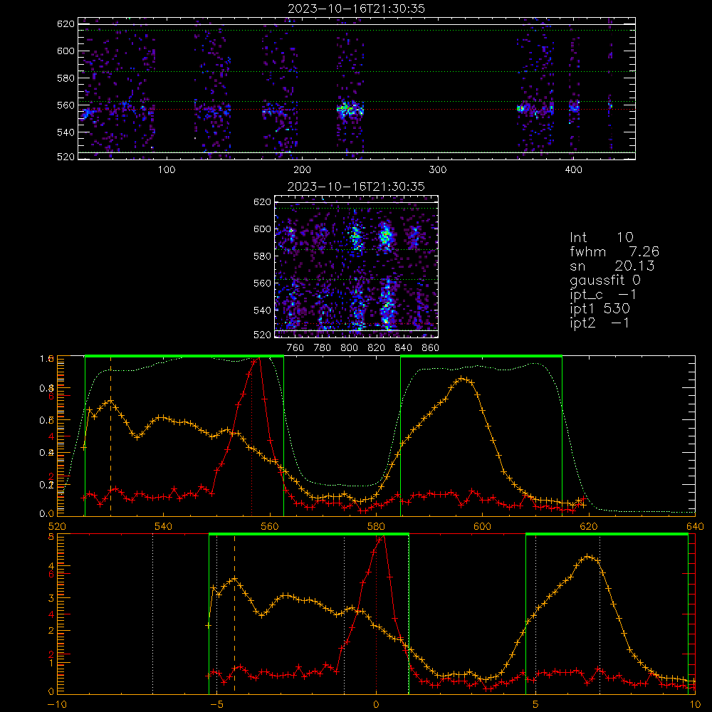Click x-axis label 580 of third plot
This screenshot has height=712, width=712.
[x=376, y=526]
